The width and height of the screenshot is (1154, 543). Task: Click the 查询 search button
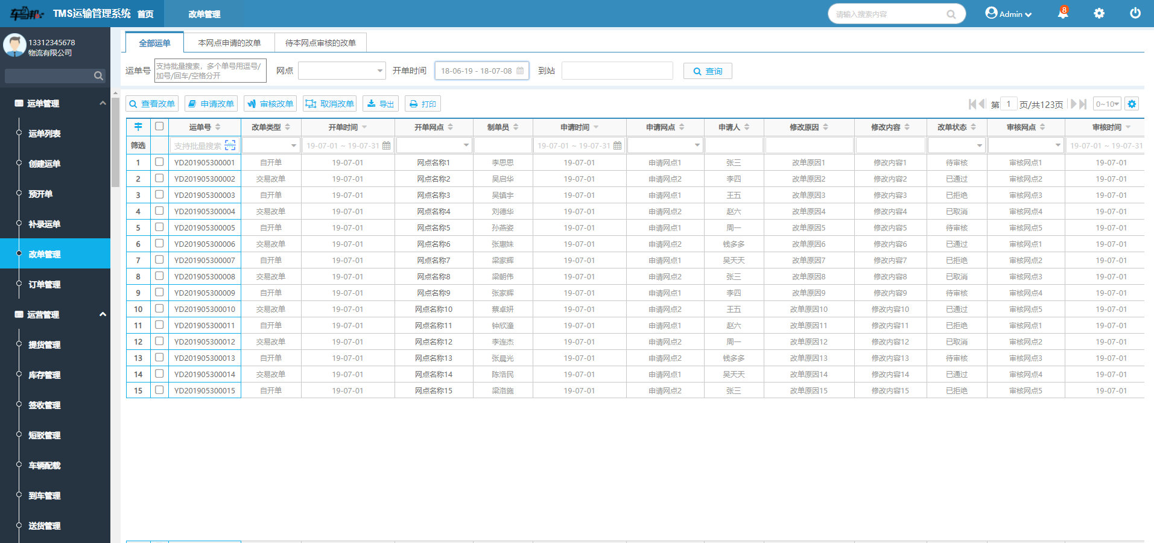pos(708,71)
